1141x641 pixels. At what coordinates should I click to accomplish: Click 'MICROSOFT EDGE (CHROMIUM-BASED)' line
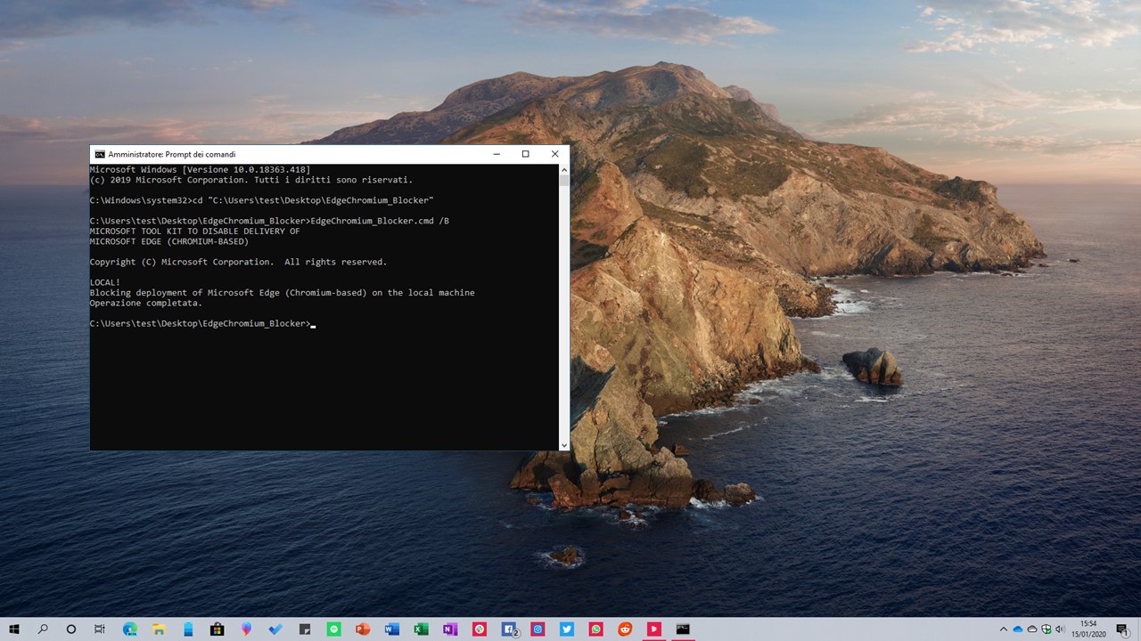click(169, 241)
